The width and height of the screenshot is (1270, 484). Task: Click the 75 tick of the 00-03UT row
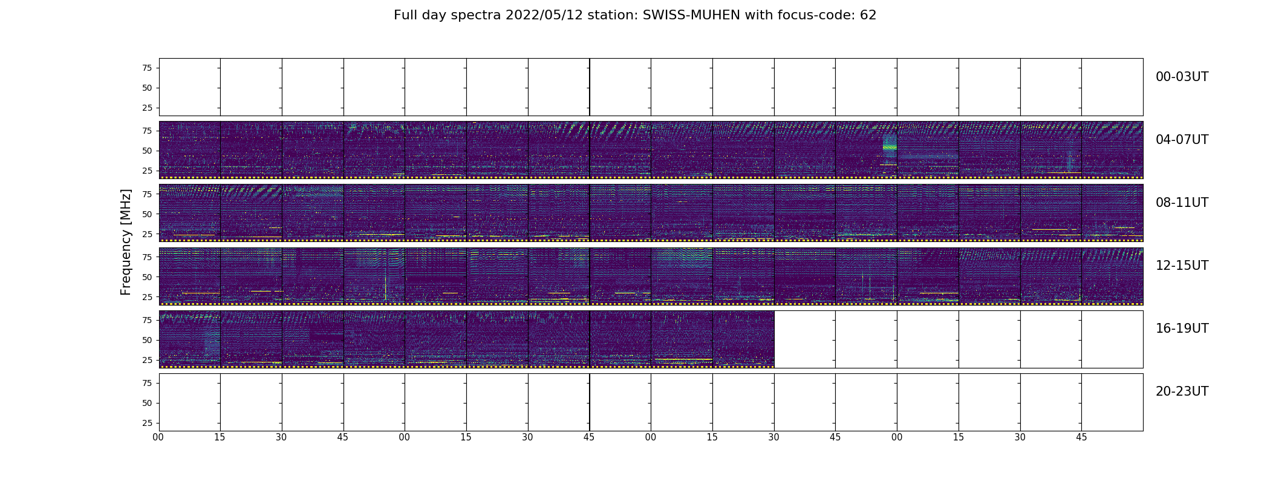pos(147,68)
